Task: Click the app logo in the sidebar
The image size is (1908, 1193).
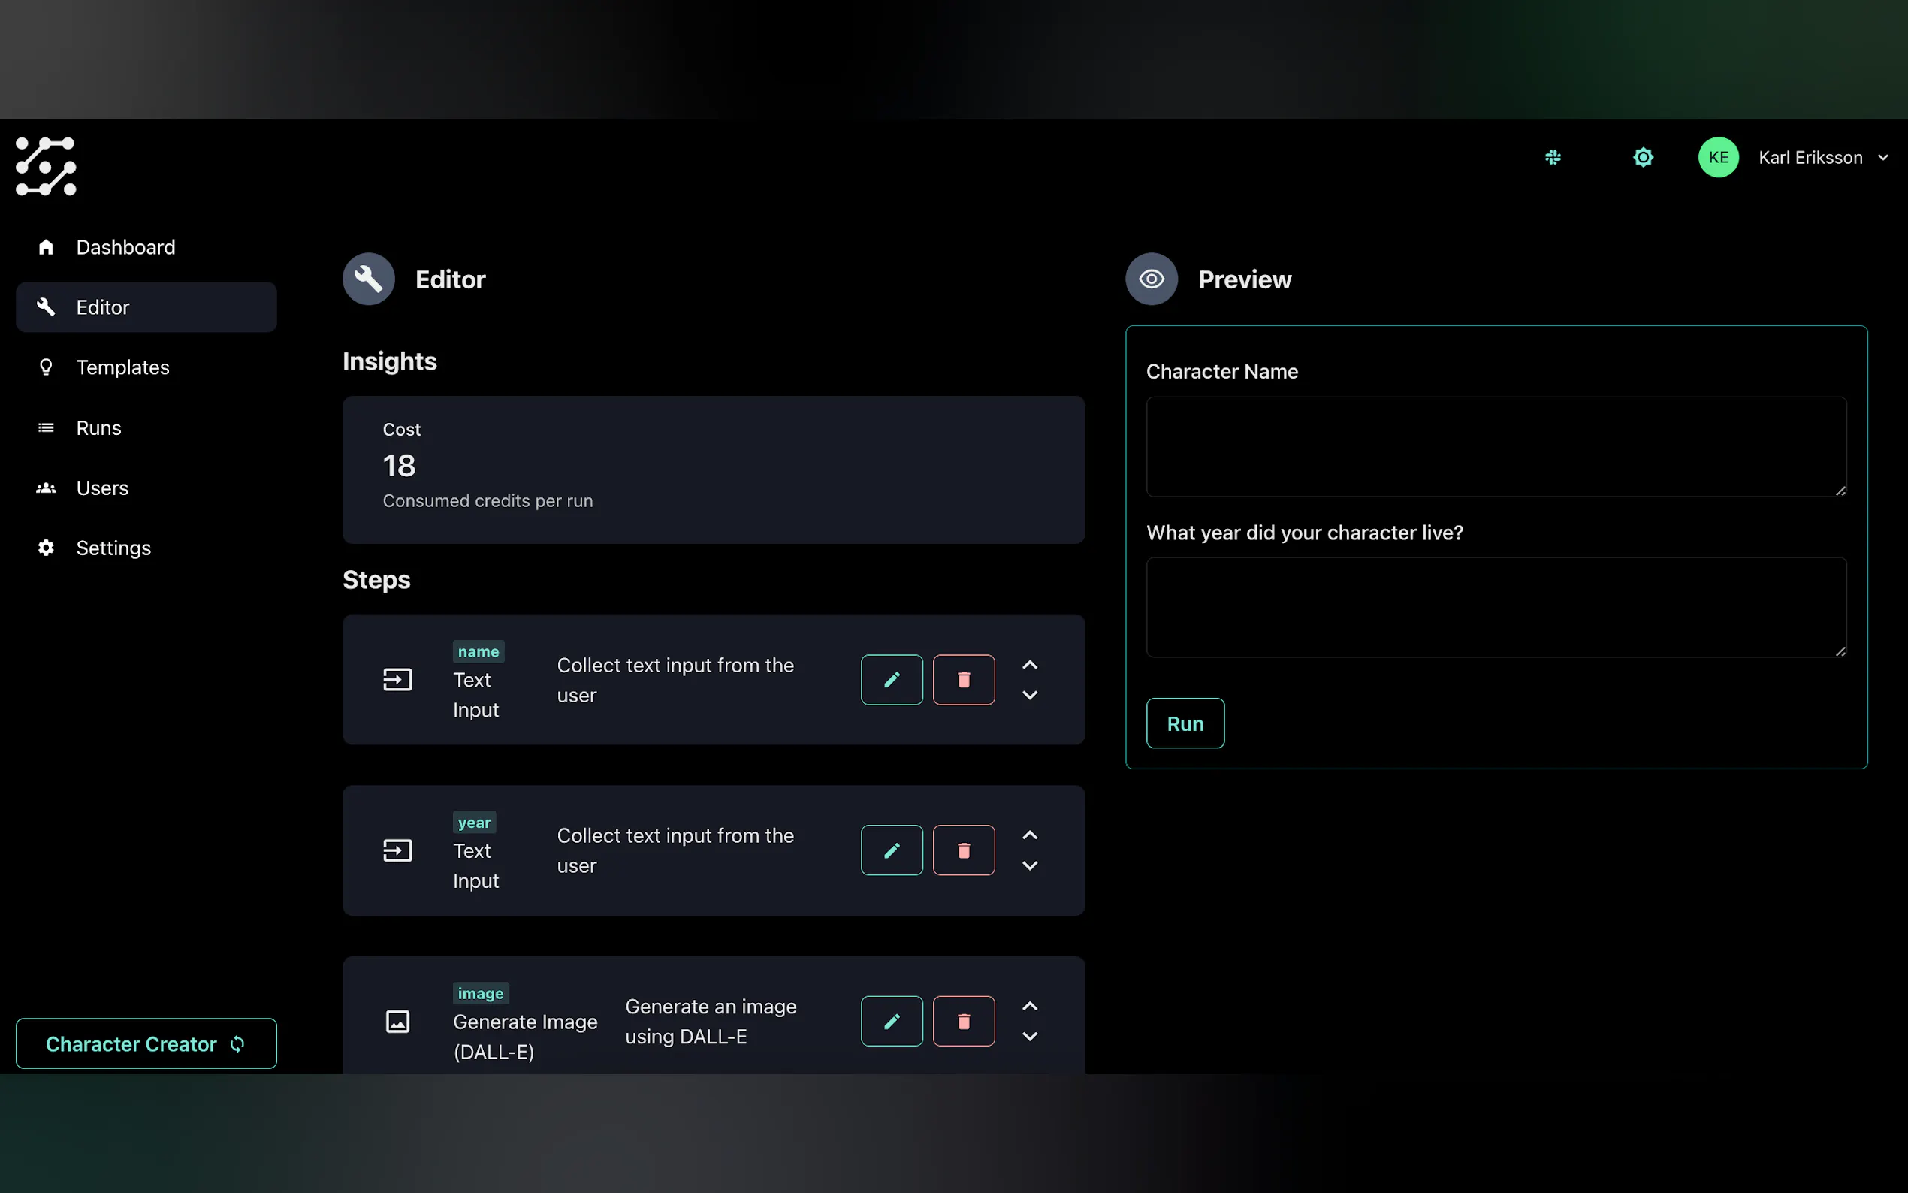Action: pyautogui.click(x=46, y=166)
